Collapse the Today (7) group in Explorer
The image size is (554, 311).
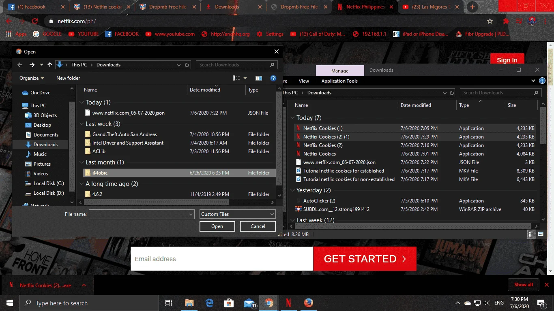(292, 118)
